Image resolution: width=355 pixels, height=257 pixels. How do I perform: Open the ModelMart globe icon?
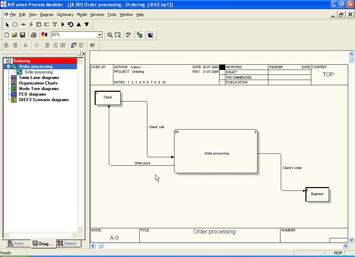pos(150,35)
